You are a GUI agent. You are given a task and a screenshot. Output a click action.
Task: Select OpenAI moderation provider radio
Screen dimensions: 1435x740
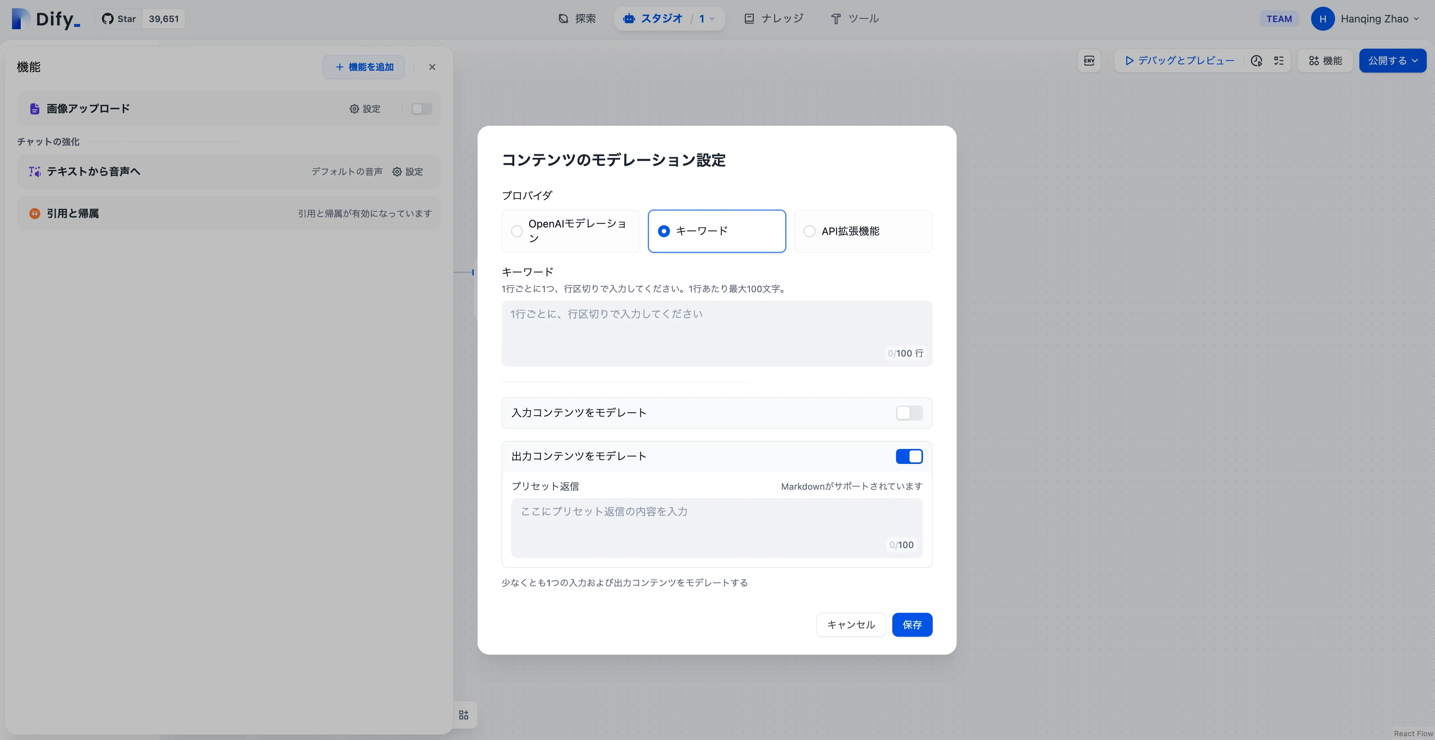tap(517, 231)
